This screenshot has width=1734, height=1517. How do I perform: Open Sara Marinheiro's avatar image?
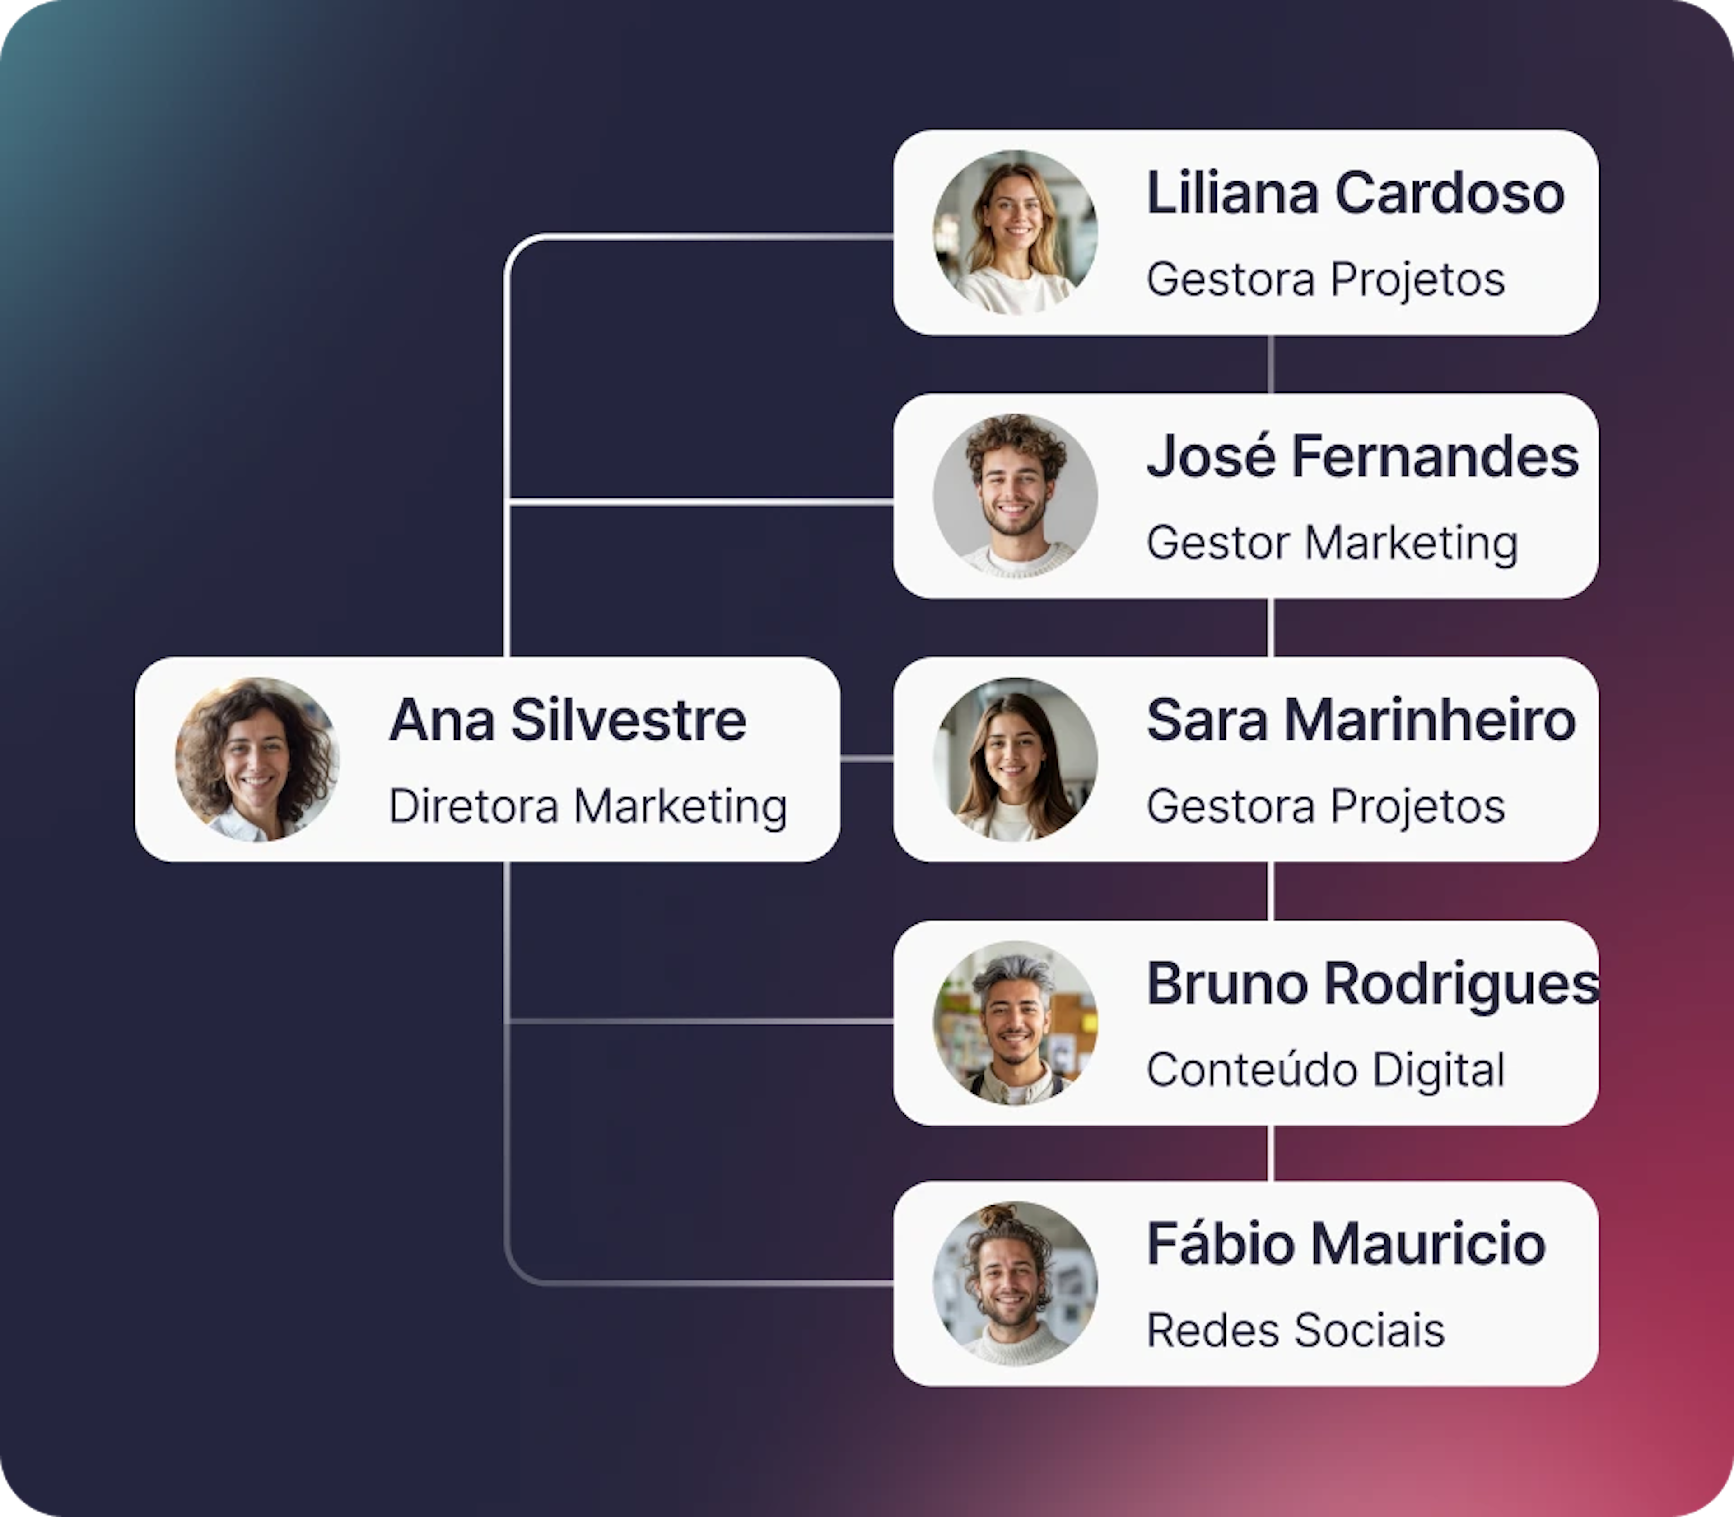pos(1015,759)
